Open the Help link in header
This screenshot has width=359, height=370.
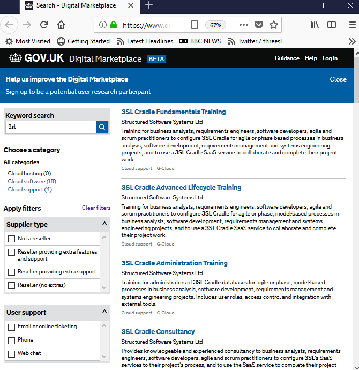[x=311, y=58]
